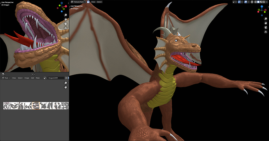Expand shading options dropdown arrow
The height and width of the screenshot is (141, 269).
click(x=266, y=2)
